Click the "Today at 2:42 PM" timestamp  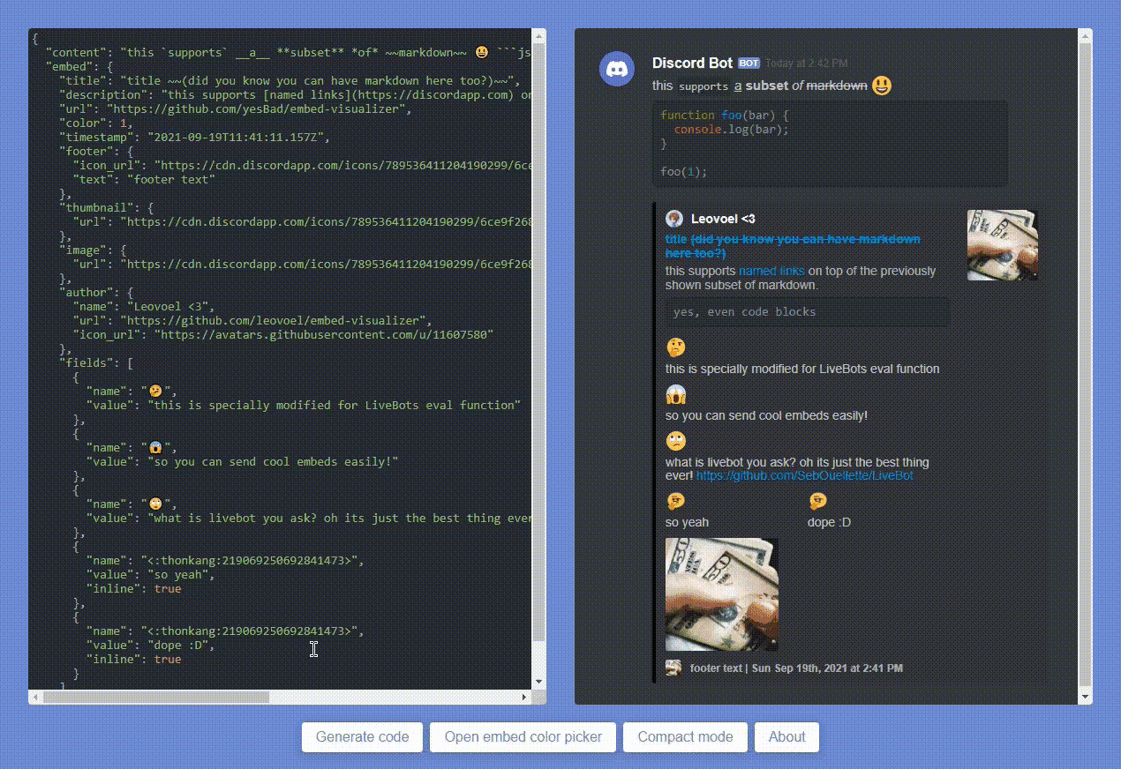[806, 63]
